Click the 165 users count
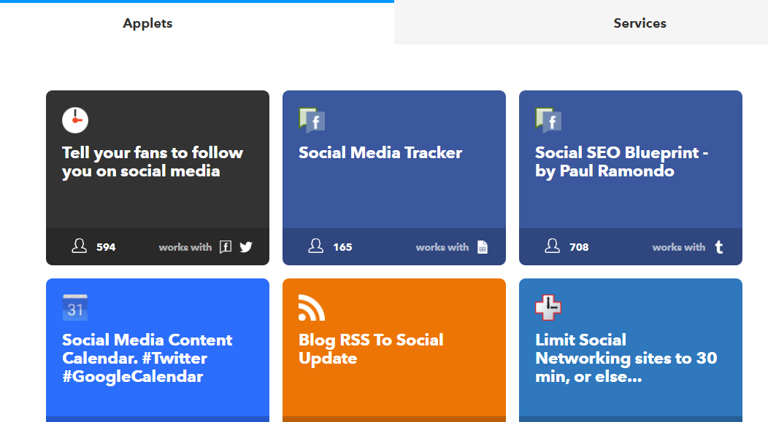Image resolution: width=768 pixels, height=422 pixels. pyautogui.click(x=342, y=247)
